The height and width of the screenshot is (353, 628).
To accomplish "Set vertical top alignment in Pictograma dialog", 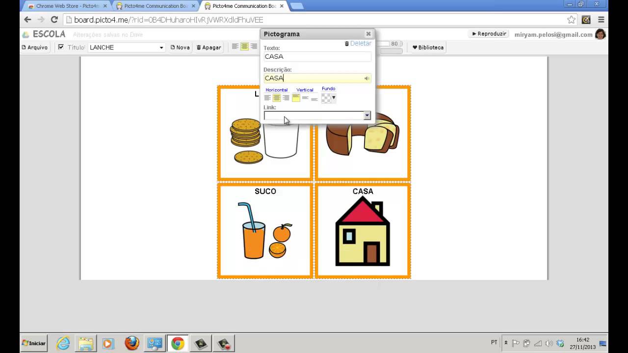I will 296,98.
